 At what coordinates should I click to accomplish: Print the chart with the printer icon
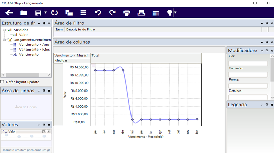pos(127,13)
